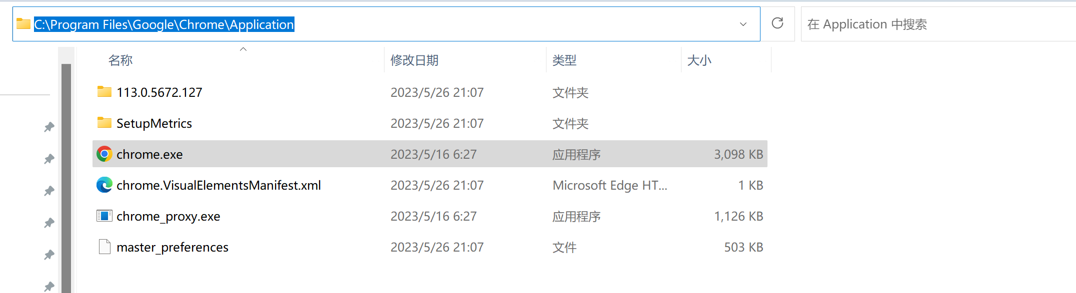1076x293 pixels.
Task: Click the chrome_proxy.exe application icon
Action: coord(103,216)
